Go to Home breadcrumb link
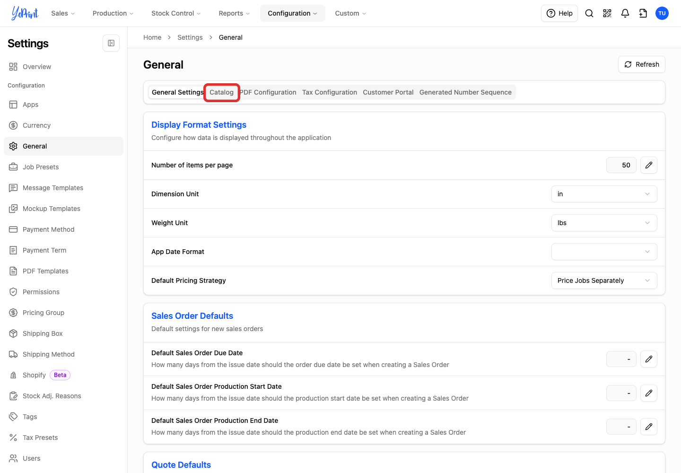681x473 pixels. (x=152, y=37)
